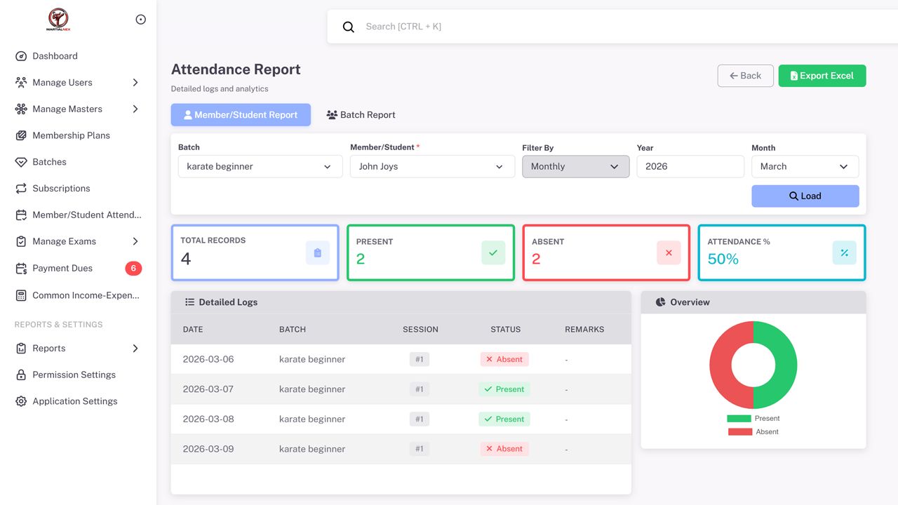Click the MartialNex logo

pyautogui.click(x=58, y=20)
